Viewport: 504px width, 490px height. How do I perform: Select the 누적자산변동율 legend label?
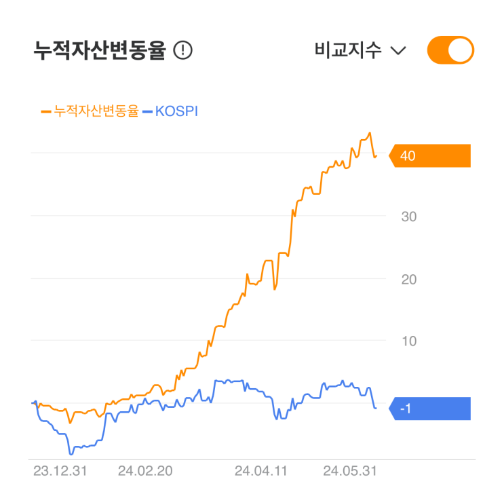tap(96, 111)
